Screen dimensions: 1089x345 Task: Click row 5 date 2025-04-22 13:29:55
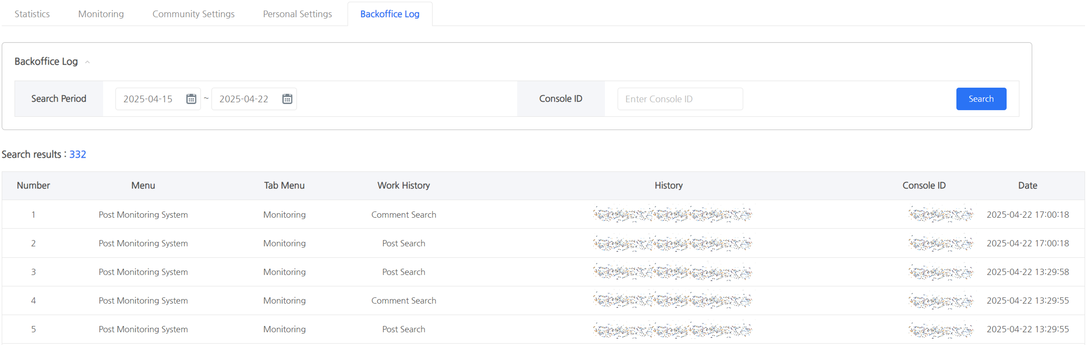1027,329
